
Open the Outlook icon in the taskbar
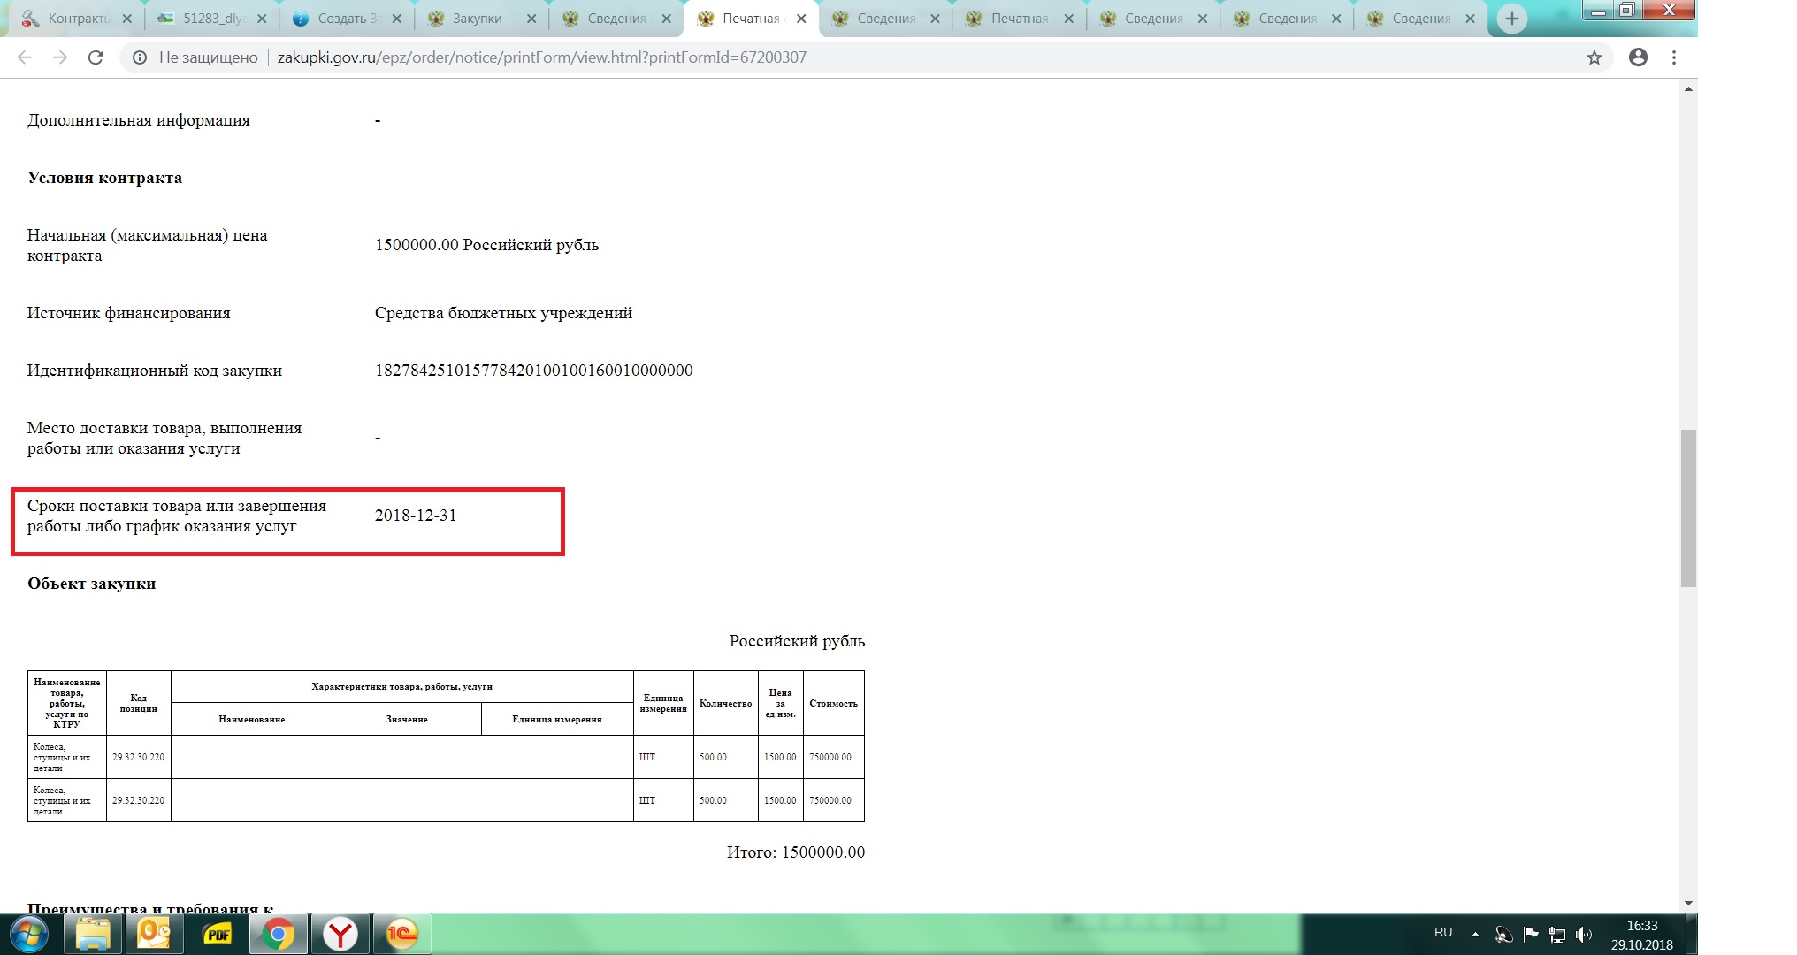pos(154,934)
